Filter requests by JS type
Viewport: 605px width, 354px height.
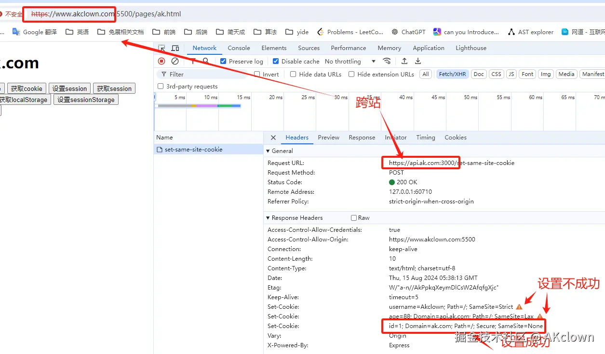coord(511,74)
